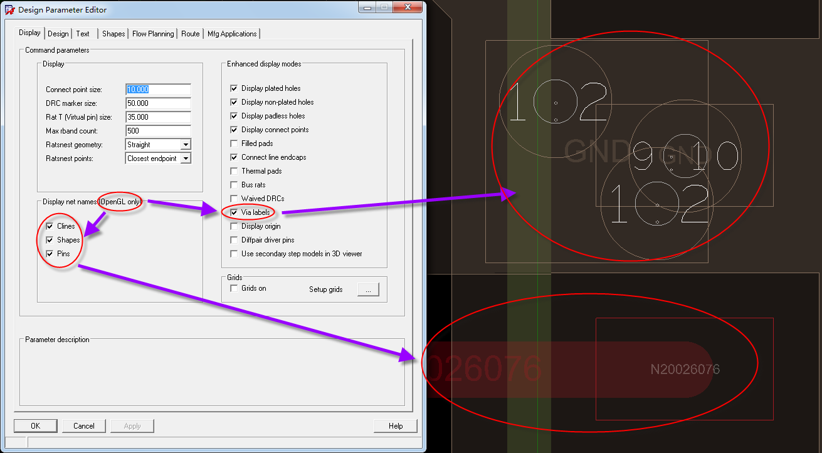The width and height of the screenshot is (822, 453).
Task: Click the Cancel button
Action: [84, 426]
